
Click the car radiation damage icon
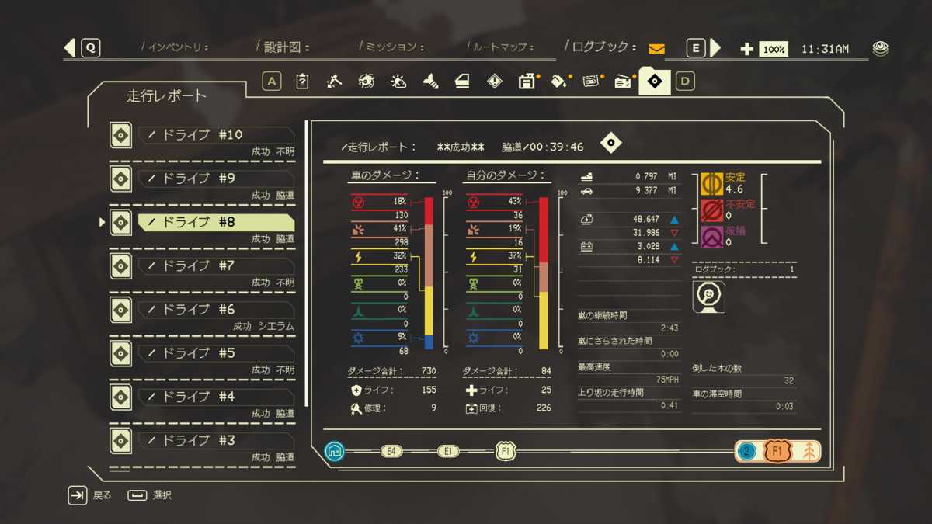pos(358,202)
